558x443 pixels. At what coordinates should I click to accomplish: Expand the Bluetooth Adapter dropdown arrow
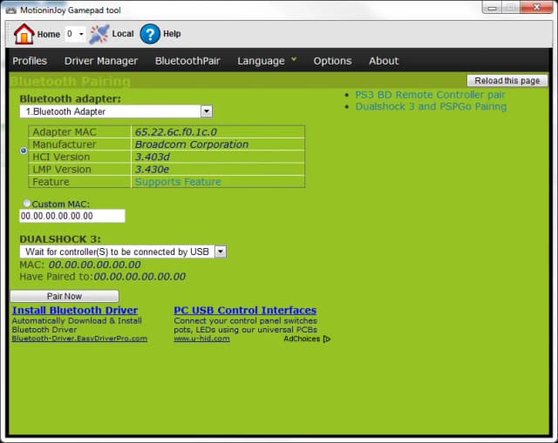click(207, 111)
